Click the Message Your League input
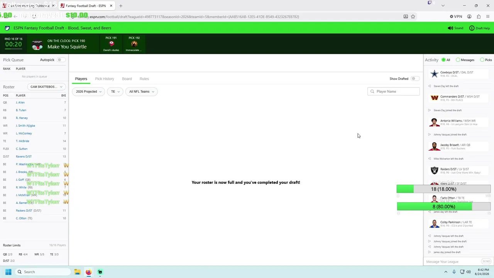Viewport: 494px width, 278px height. (x=452, y=262)
